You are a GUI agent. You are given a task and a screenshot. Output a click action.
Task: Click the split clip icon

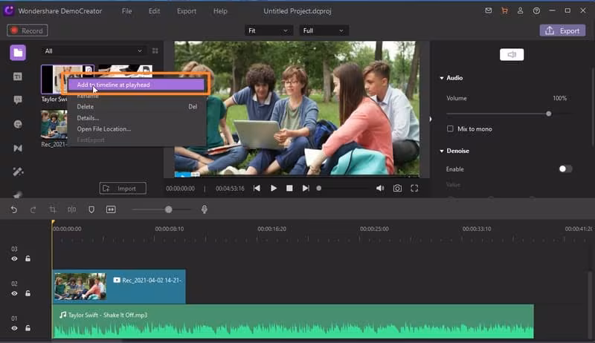coord(71,209)
